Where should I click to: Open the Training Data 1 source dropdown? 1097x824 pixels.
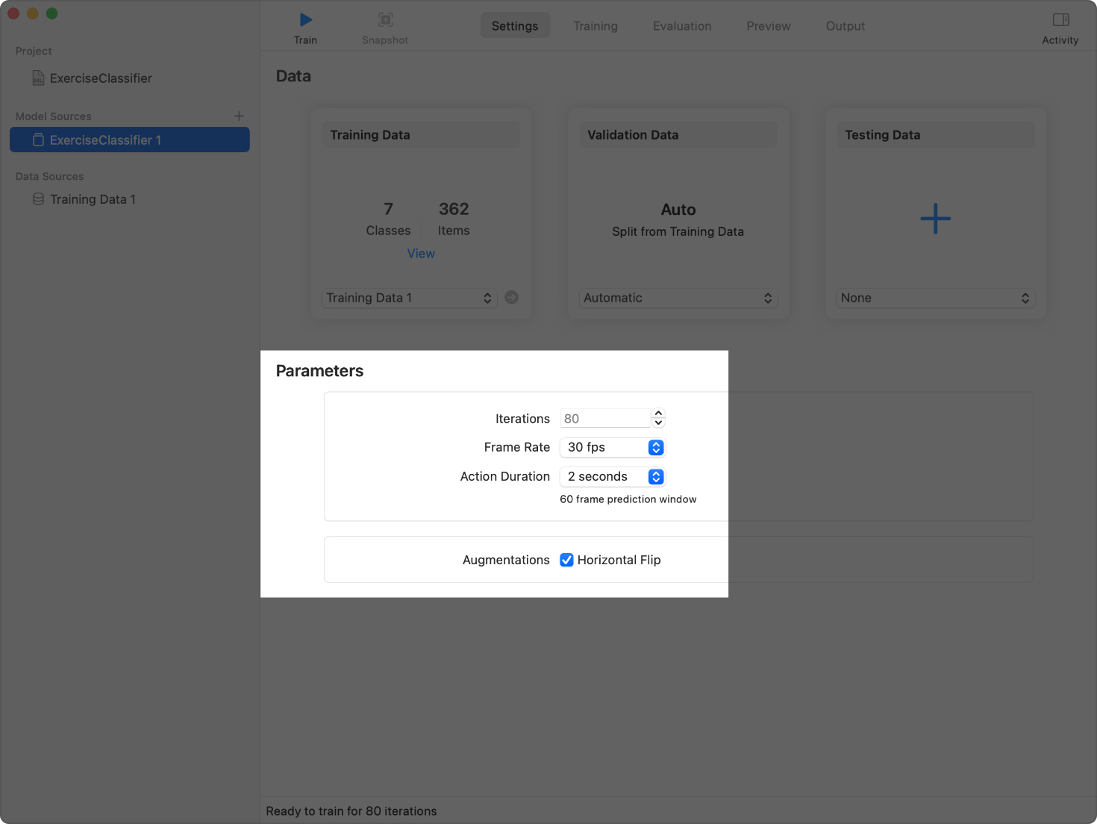pos(410,298)
